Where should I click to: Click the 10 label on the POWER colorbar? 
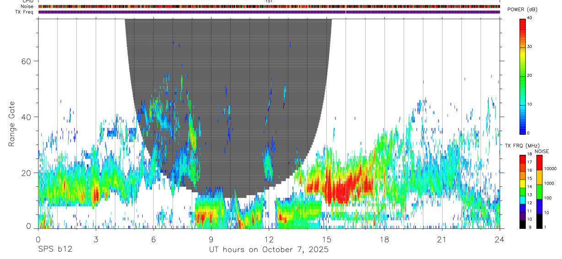pos(529,104)
